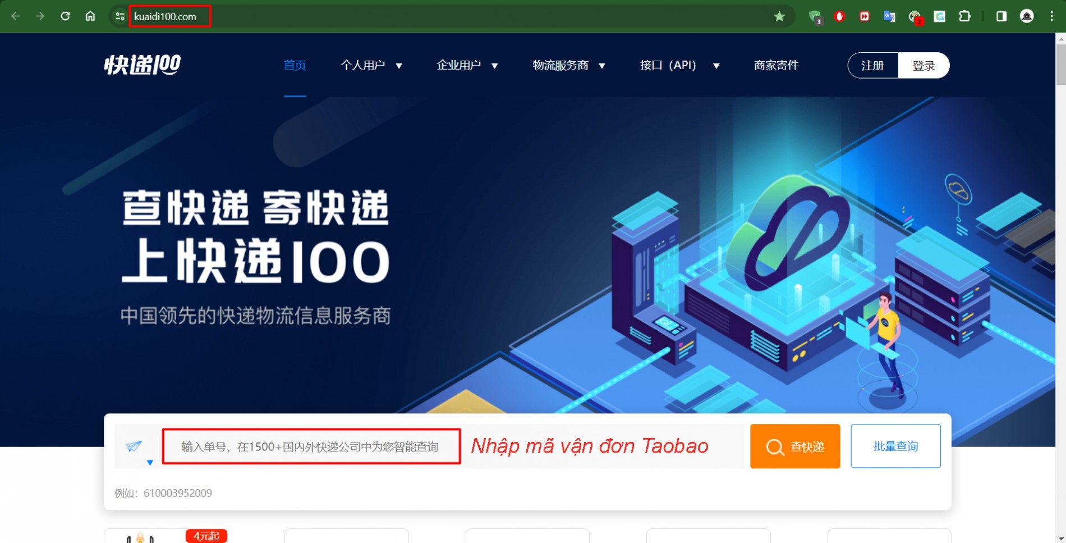Open the teal G extension icon
1066x543 pixels.
point(940,16)
